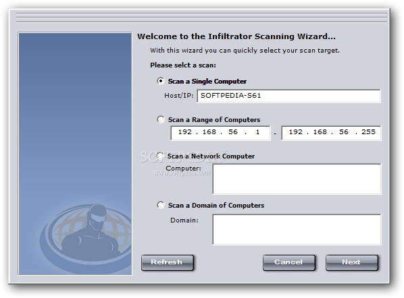
Task: Click the Computer list box
Action: coord(297,179)
